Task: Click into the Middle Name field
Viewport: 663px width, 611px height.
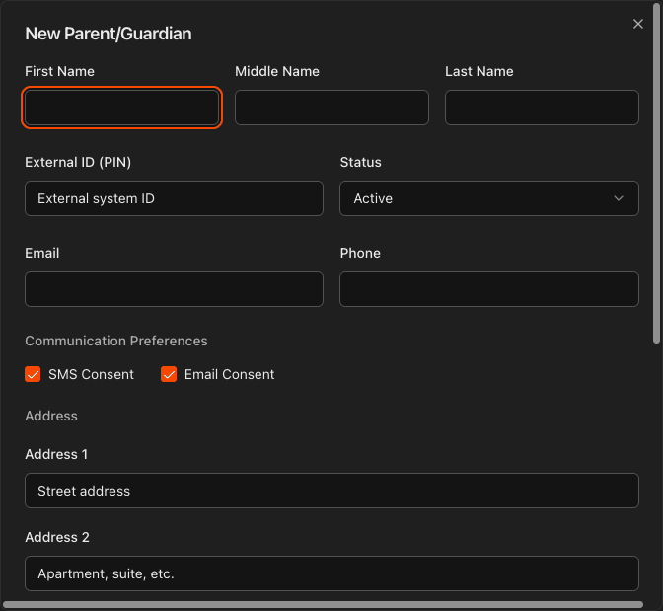Action: tap(331, 108)
